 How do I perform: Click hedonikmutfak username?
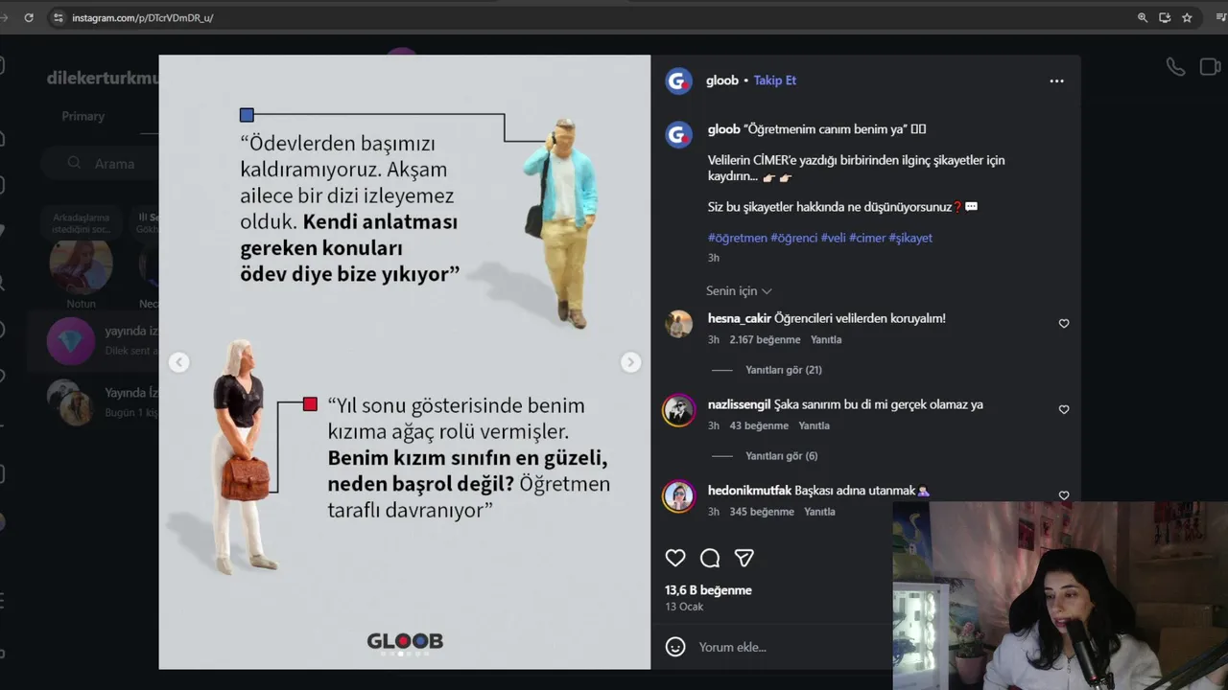(750, 491)
